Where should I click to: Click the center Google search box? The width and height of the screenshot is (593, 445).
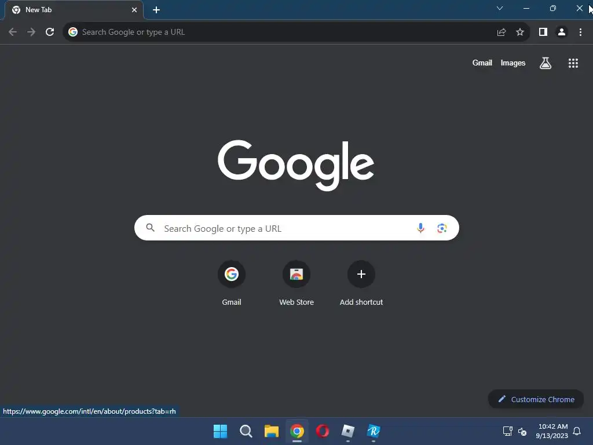(296, 228)
